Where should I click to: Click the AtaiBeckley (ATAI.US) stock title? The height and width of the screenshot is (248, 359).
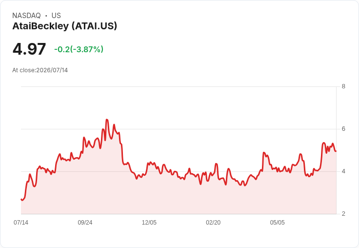coord(64,26)
